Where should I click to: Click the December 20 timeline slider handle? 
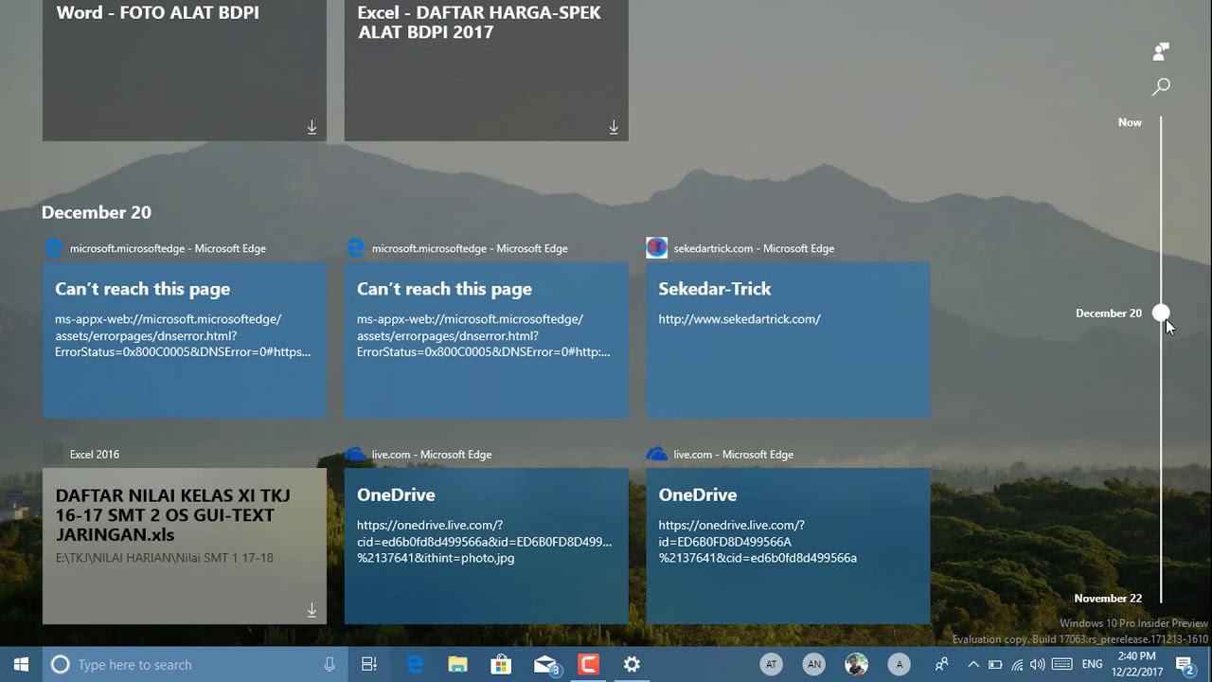point(1161,313)
